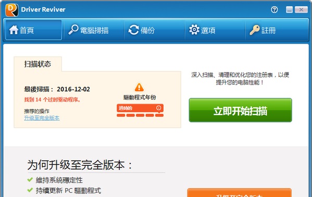Click the 持續更新 PC 驅動程式 item
Screen dimensions: 312x197
tap(68, 191)
